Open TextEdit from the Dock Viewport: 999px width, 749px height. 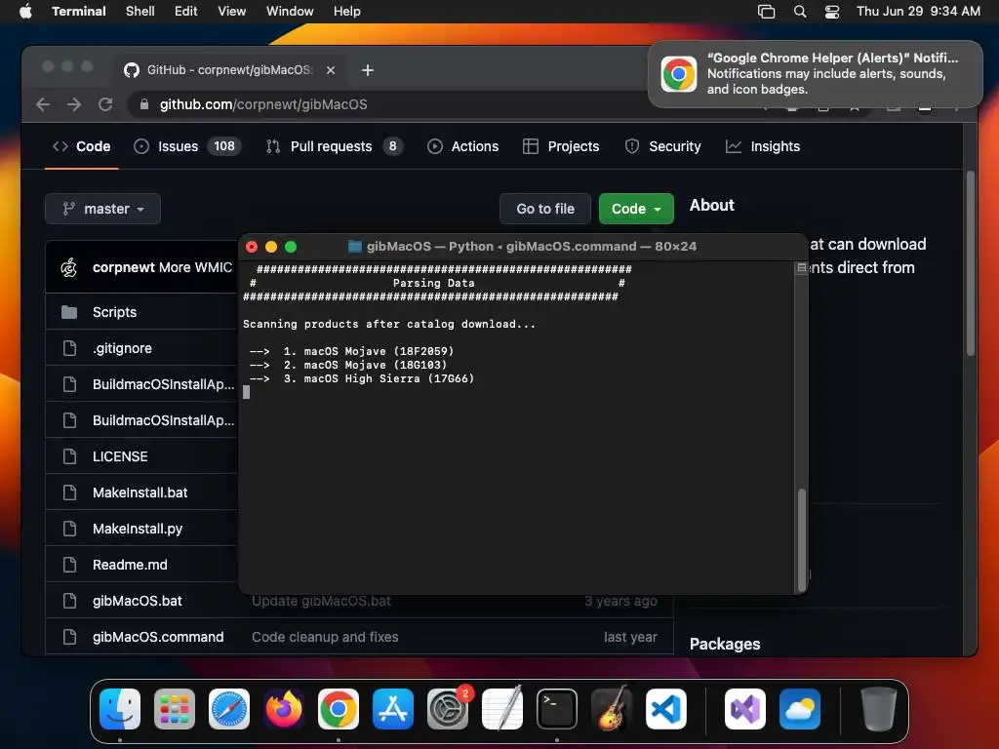click(502, 709)
